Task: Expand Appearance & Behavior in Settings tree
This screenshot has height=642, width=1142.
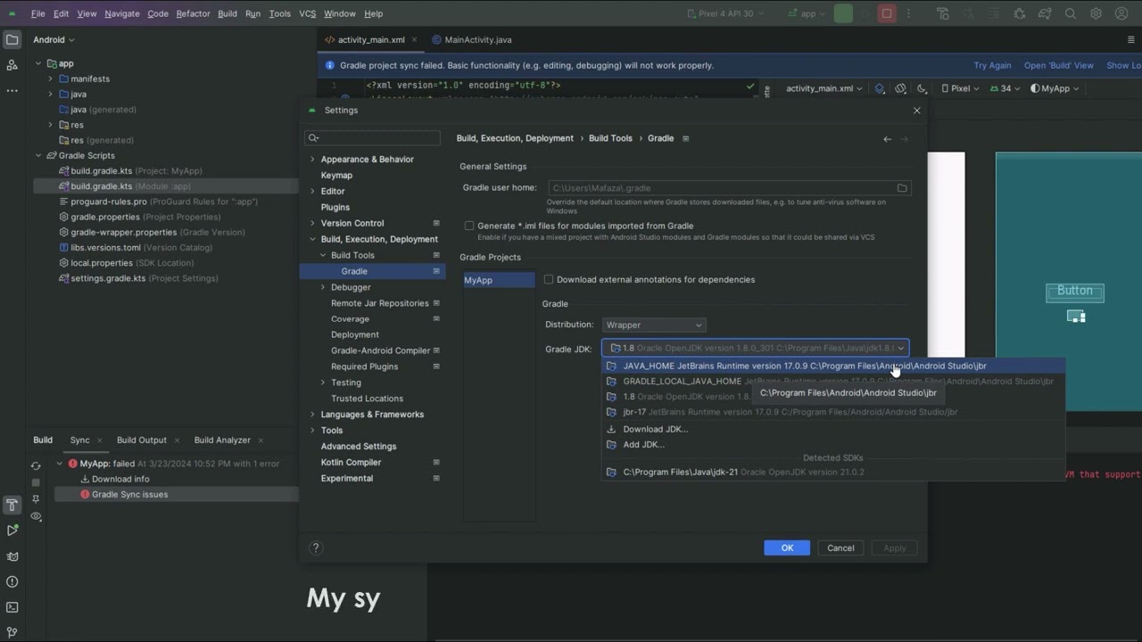Action: tap(312, 160)
